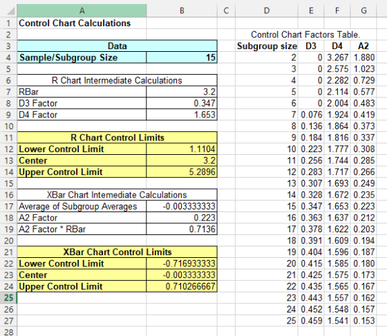Image resolution: width=387 pixels, height=336 pixels.
Task: Click the R Chart 'Center' label in row 13
Action: (x=82, y=160)
